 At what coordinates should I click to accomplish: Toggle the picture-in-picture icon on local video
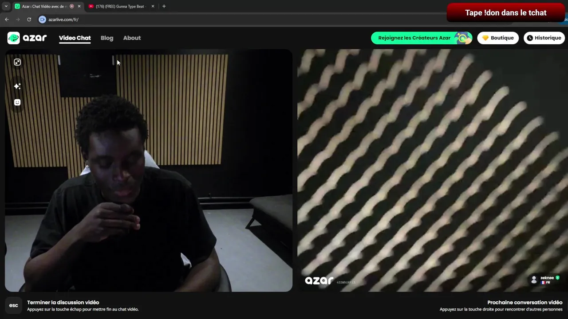[17, 62]
